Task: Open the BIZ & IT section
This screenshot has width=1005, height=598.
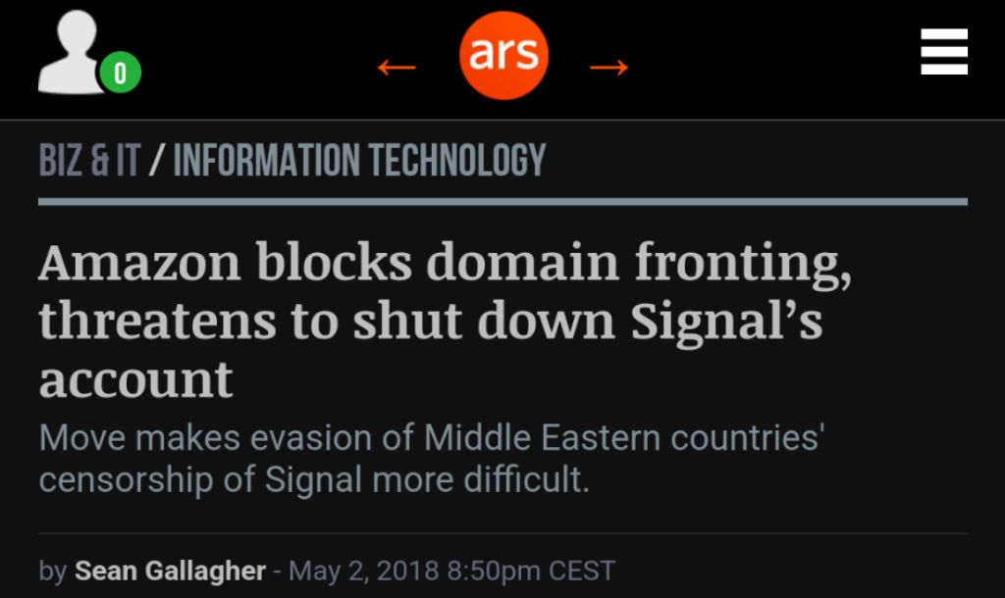Action: (x=89, y=160)
